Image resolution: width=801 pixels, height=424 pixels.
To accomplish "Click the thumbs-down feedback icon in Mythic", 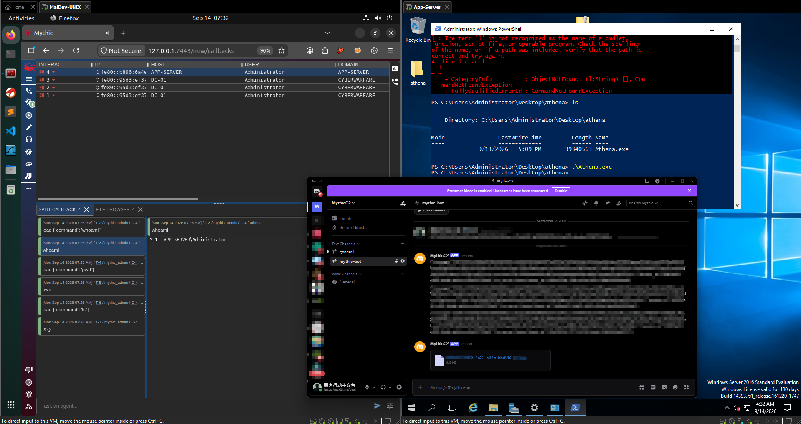I will click(x=29, y=370).
